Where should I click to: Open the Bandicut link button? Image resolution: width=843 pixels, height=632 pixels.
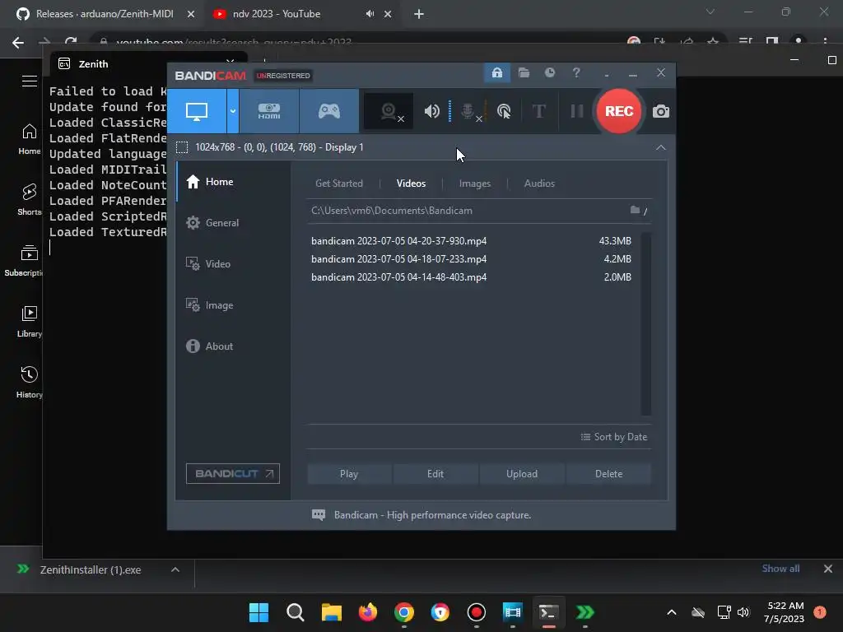[233, 473]
